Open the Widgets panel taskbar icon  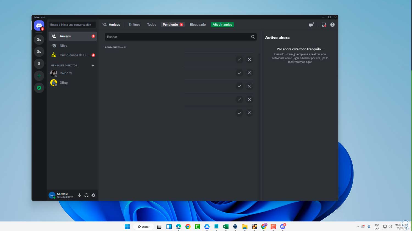[169, 227]
